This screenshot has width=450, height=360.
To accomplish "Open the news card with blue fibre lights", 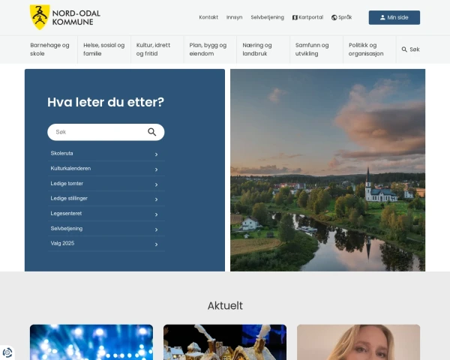I will (91, 342).
